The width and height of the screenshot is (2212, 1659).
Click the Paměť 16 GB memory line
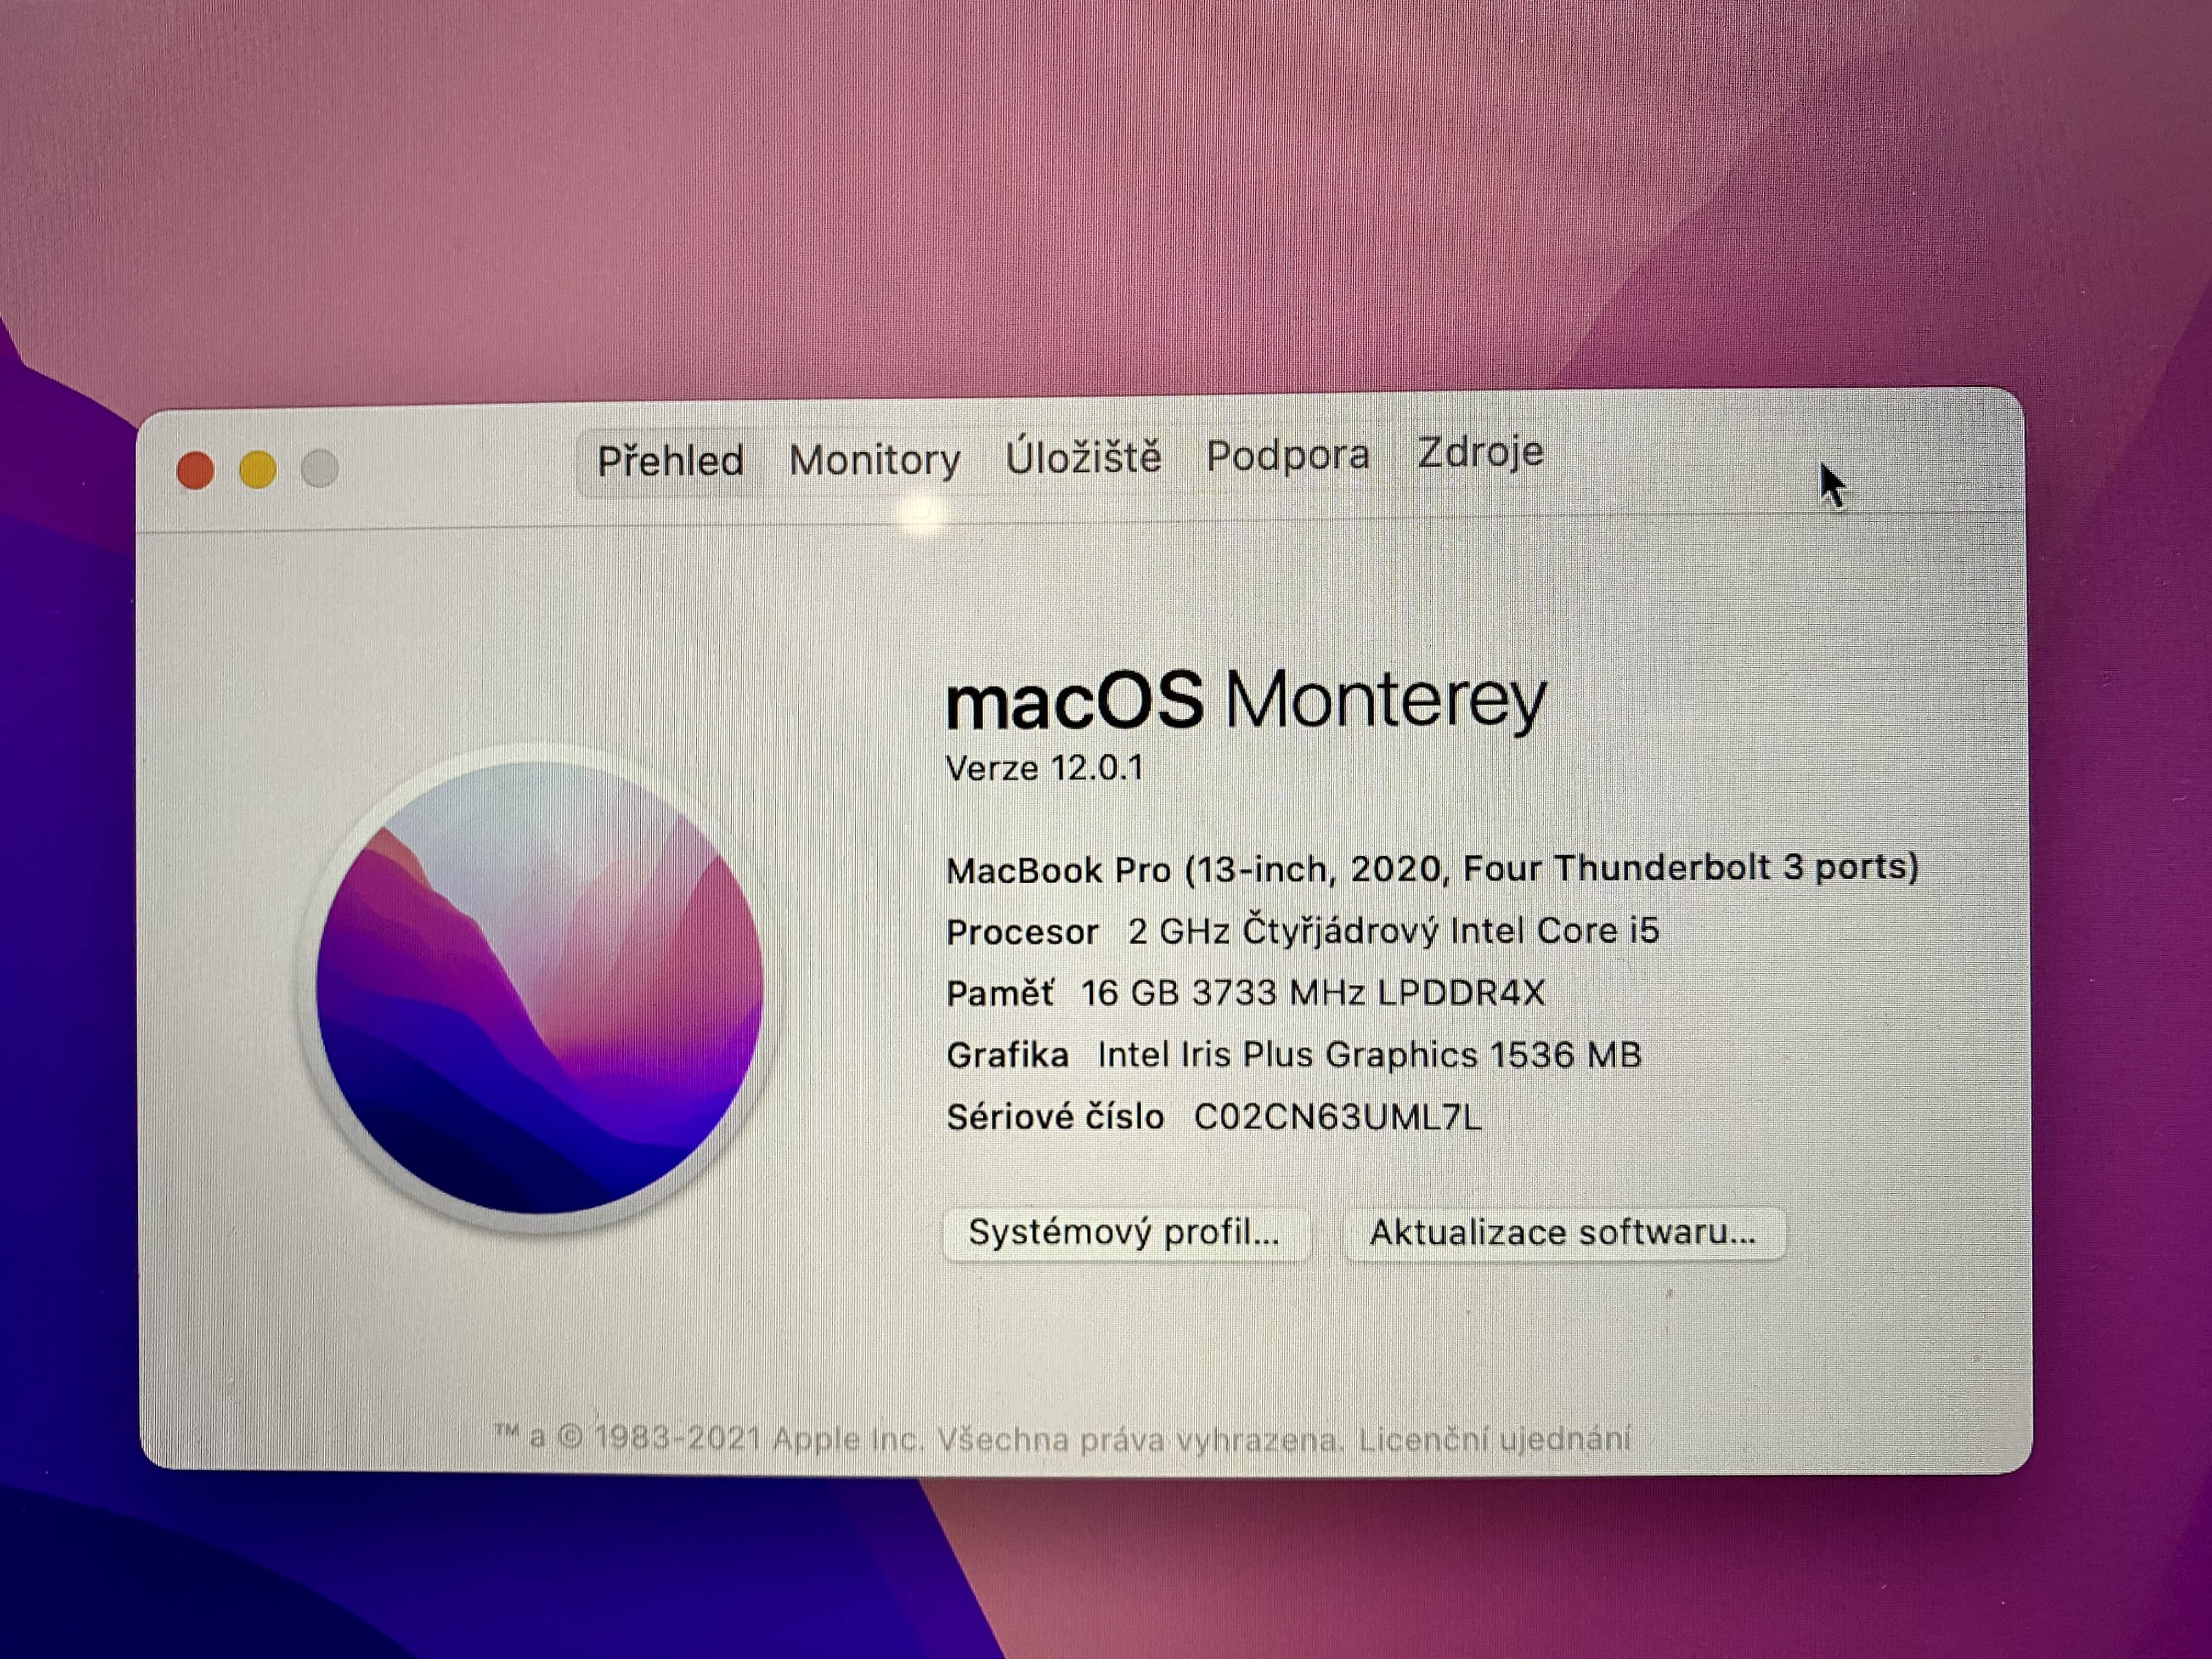pos(1245,993)
